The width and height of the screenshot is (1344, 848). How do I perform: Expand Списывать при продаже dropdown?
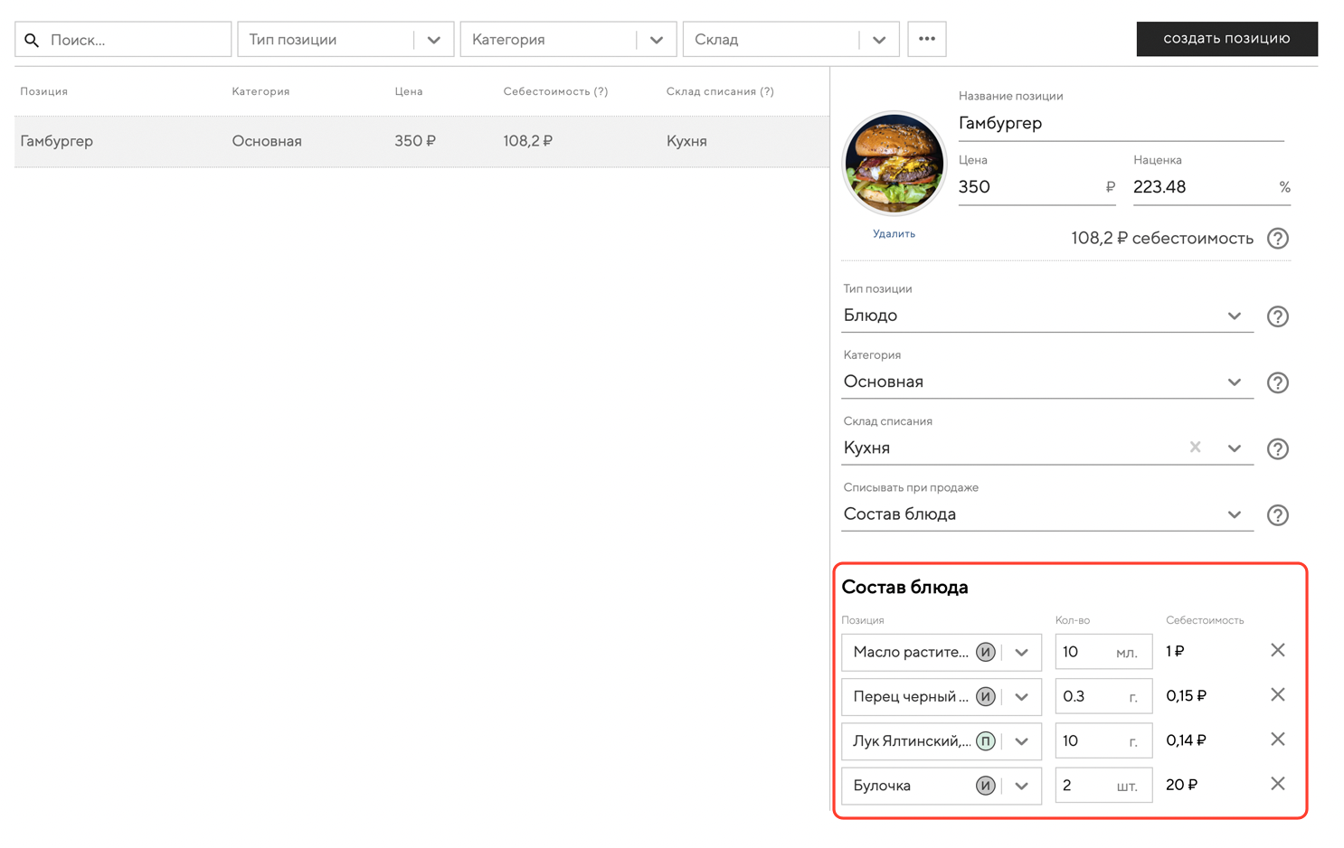[x=1234, y=514]
